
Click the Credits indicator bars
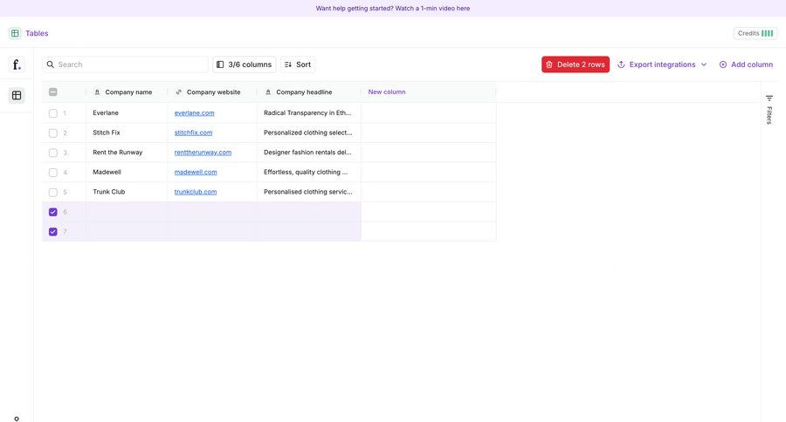click(767, 33)
